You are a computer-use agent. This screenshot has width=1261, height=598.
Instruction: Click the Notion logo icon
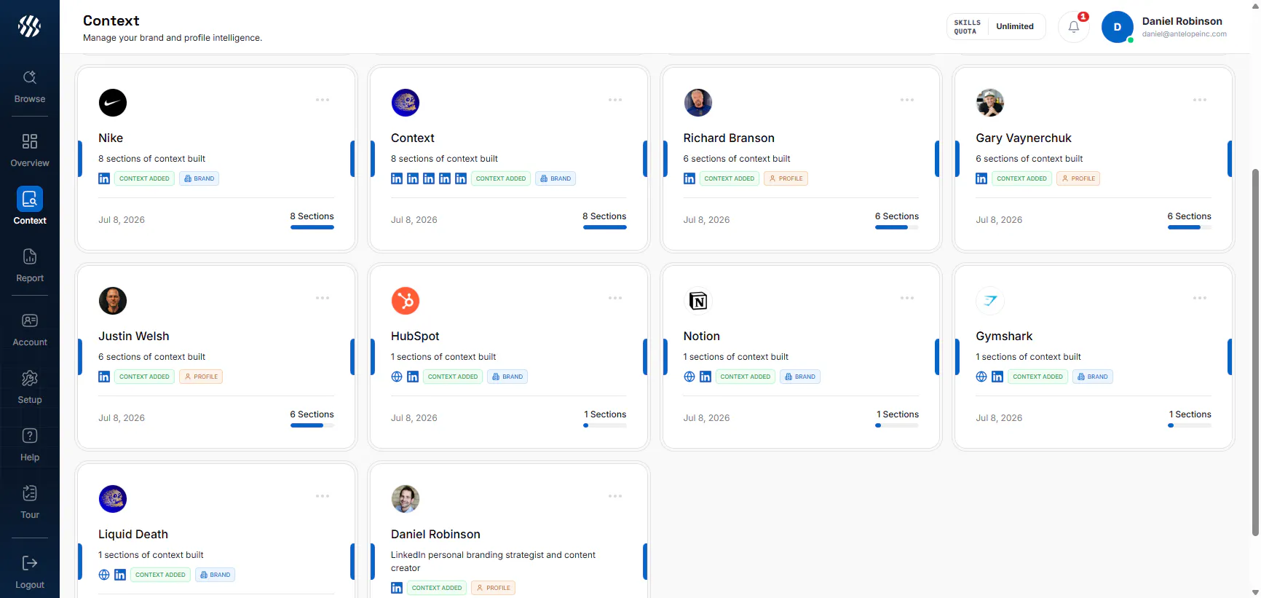(698, 301)
